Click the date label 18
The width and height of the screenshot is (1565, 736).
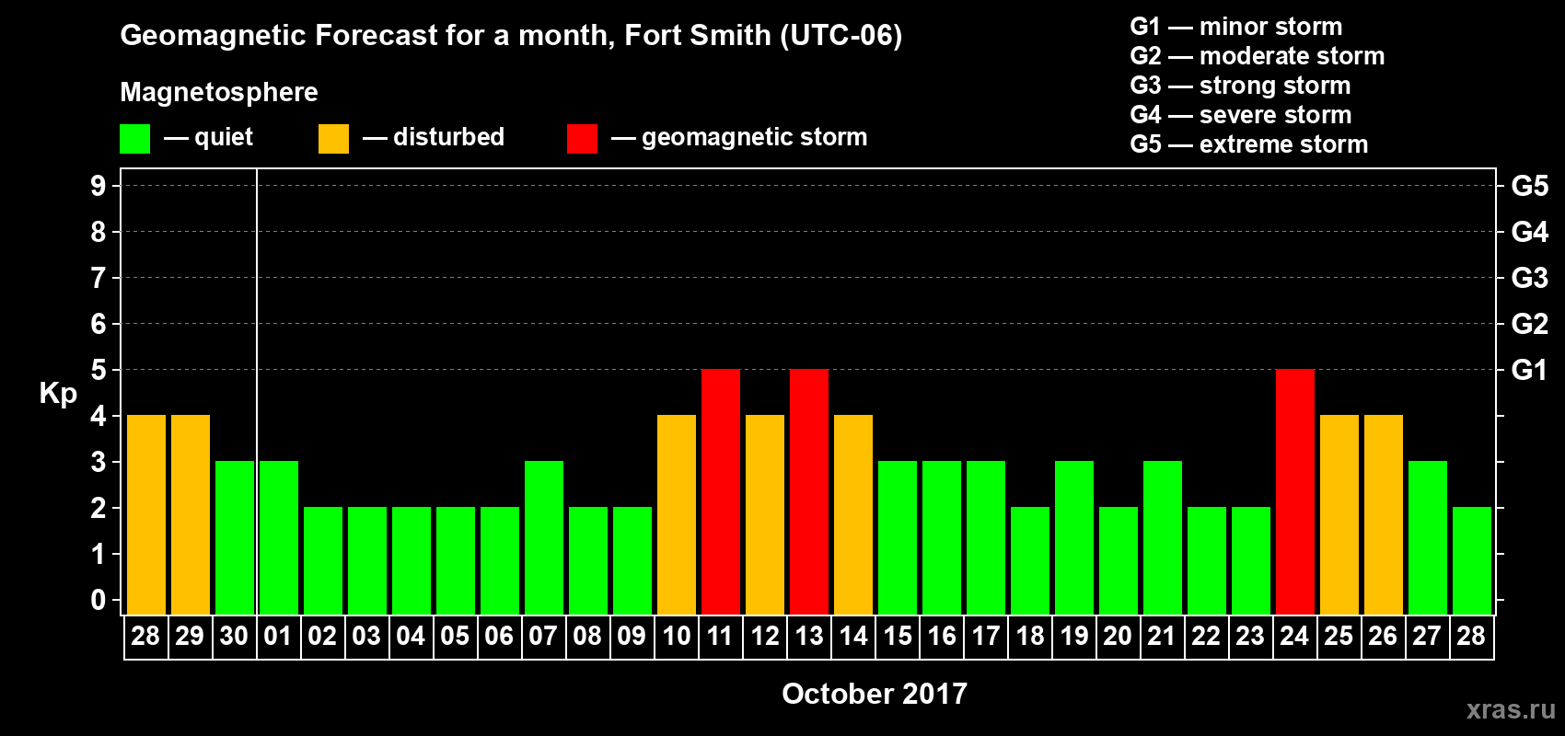(1030, 636)
